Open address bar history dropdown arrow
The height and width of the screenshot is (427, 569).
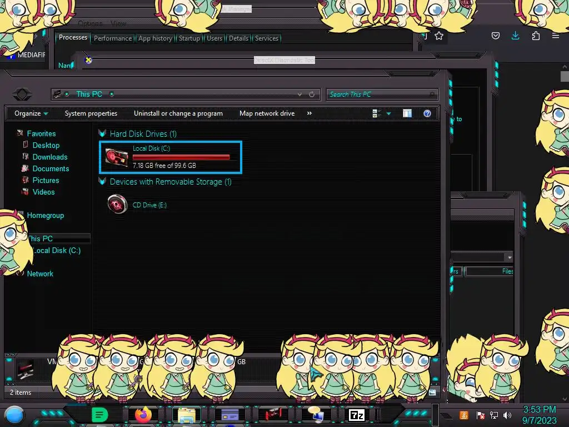tap(300, 95)
